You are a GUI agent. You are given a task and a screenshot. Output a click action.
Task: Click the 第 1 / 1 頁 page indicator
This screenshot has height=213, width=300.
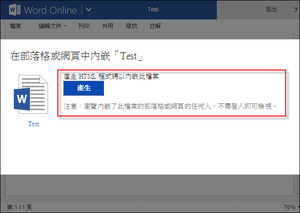tap(19, 207)
